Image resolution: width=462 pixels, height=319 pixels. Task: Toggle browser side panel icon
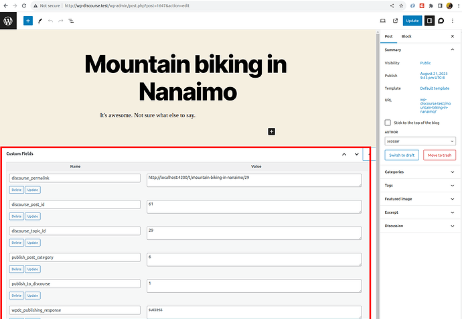click(x=440, y=5)
